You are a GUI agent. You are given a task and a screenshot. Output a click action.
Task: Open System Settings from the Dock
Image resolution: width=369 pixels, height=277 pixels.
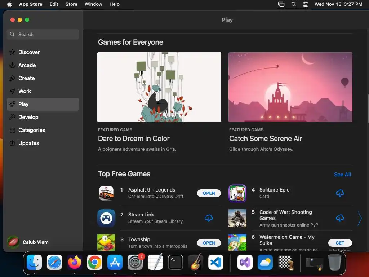tap(135, 262)
